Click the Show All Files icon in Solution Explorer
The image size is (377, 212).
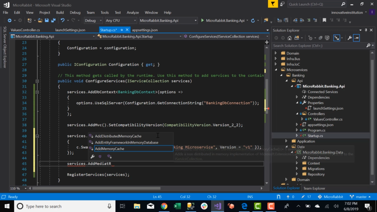[x=327, y=38]
